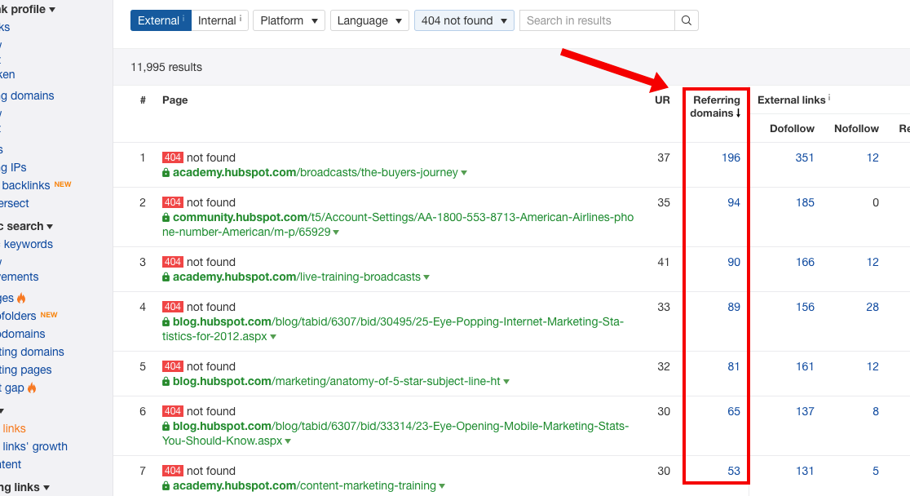Expand caret next to the-buyers-journey URL

tap(464, 173)
